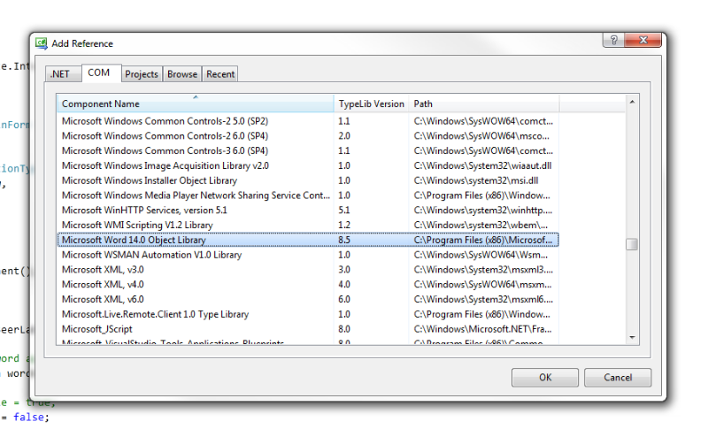Select Microsoft XML, v6.0 entry
The image size is (708, 437).
tap(103, 299)
